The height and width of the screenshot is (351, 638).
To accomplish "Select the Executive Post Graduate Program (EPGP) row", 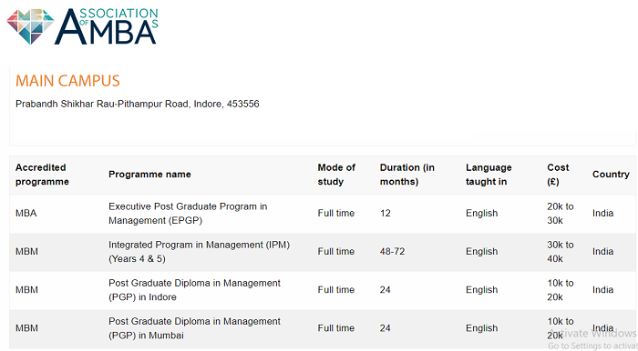I will pyautogui.click(x=323, y=214).
